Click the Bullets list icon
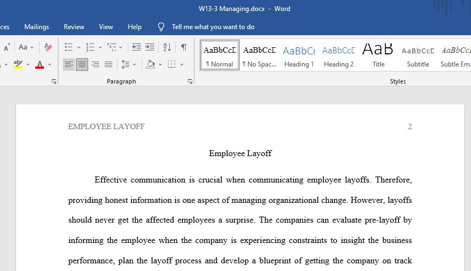Image resolution: width=471 pixels, height=271 pixels. [x=68, y=47]
